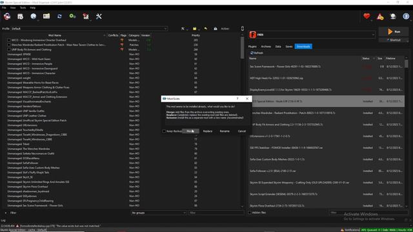Image resolution: width=413 pixels, height=232 pixels.
Task: Click the create backup icon
Action: coord(216,28)
